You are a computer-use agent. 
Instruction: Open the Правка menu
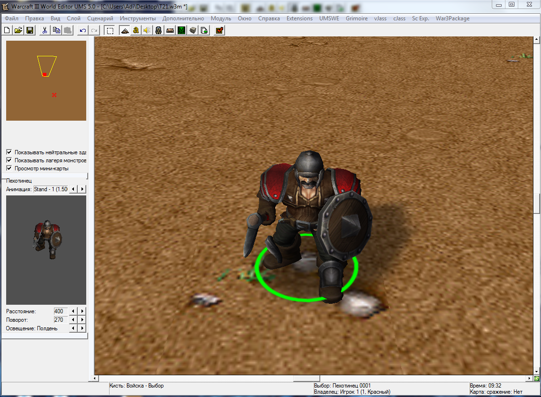pyautogui.click(x=35, y=18)
